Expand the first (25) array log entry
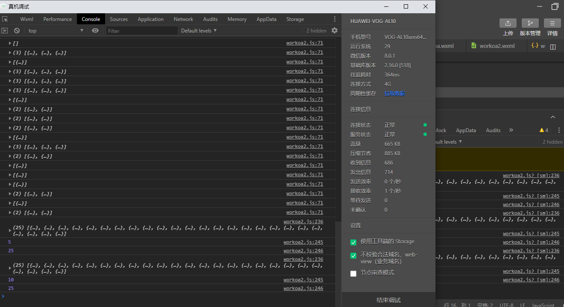 tap(10, 230)
